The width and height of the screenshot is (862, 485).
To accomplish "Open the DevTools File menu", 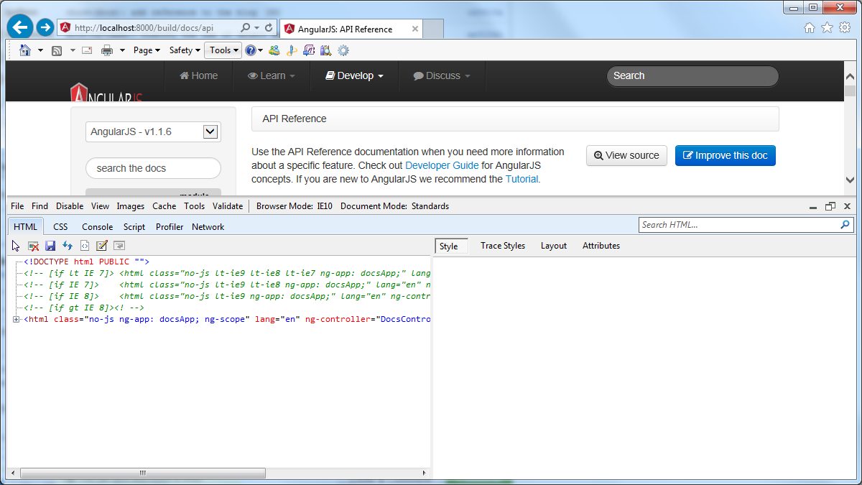I will pyautogui.click(x=17, y=206).
